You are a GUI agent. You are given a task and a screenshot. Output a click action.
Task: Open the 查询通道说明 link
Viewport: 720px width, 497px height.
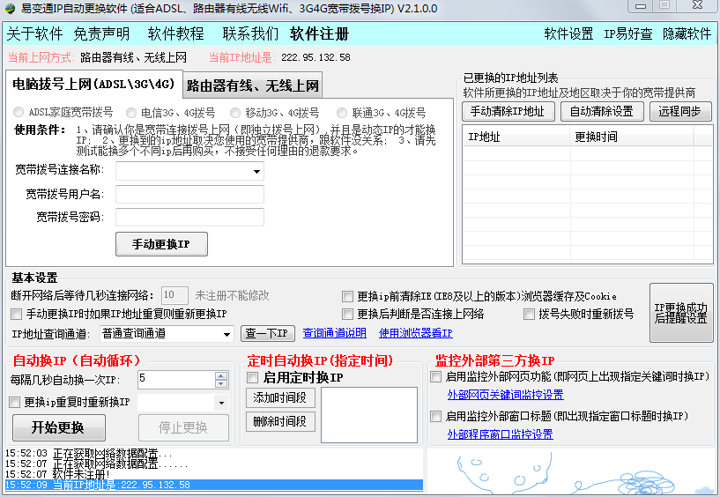(335, 333)
